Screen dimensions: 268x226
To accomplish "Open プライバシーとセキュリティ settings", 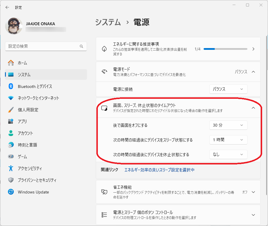I will click(x=46, y=180).
